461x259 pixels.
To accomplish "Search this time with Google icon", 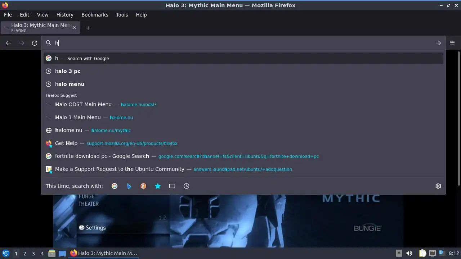I will pyautogui.click(x=115, y=186).
